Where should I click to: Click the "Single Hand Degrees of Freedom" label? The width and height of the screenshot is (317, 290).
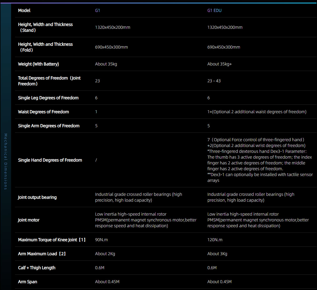(50, 160)
